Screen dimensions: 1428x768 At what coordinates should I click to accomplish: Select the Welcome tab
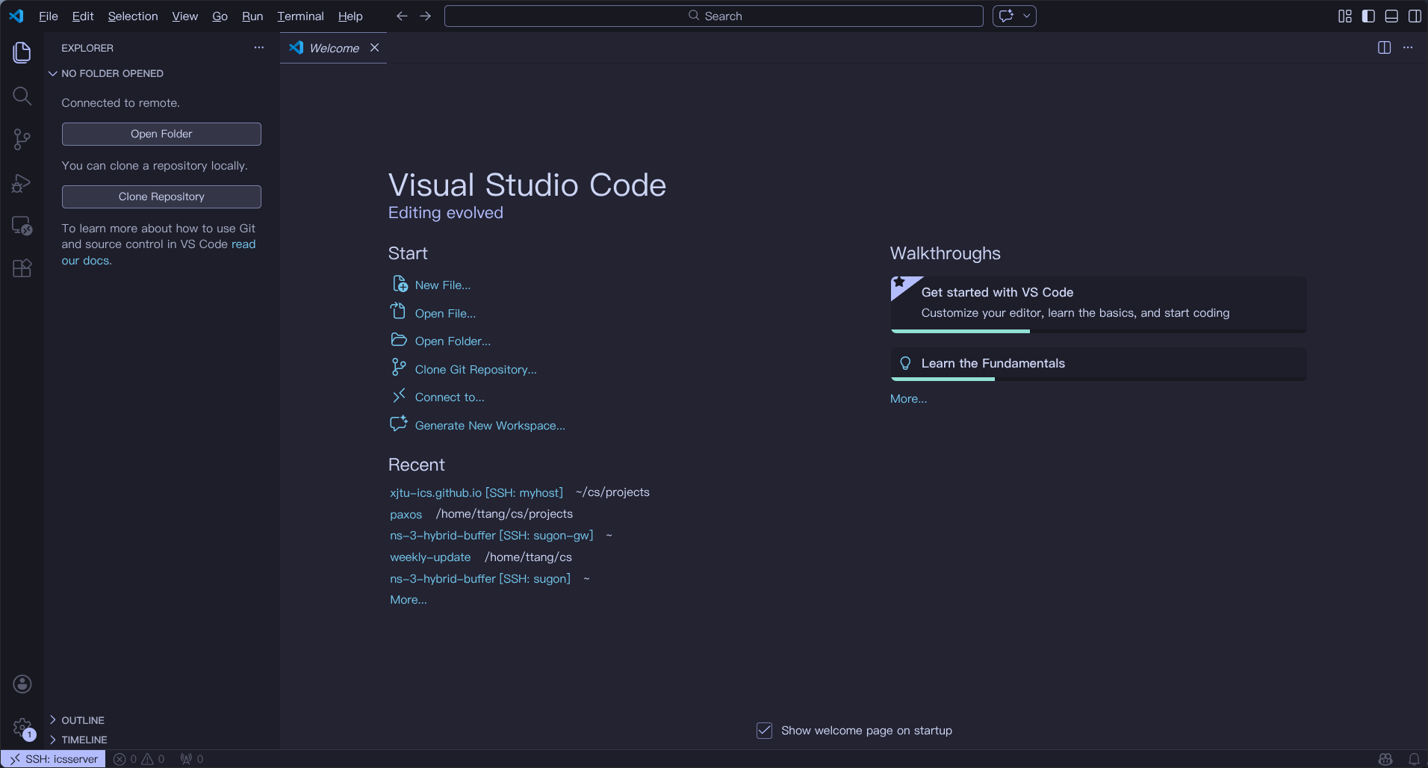(334, 48)
